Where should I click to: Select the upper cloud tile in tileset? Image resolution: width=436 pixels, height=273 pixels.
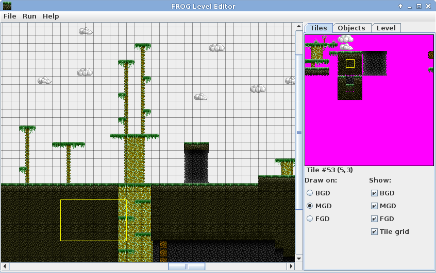(346, 39)
